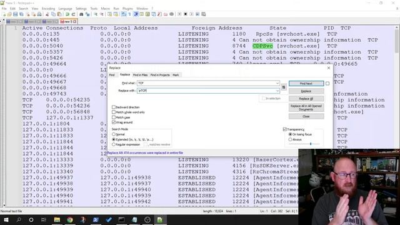Click the Replace All button
400x225 pixels.
pos(306,99)
